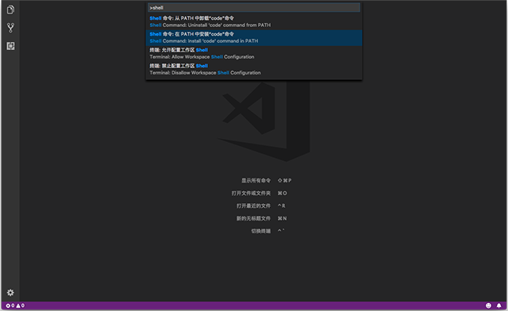The width and height of the screenshot is (508, 311).
Task: Click the feedback smiley icon
Action: click(x=488, y=305)
